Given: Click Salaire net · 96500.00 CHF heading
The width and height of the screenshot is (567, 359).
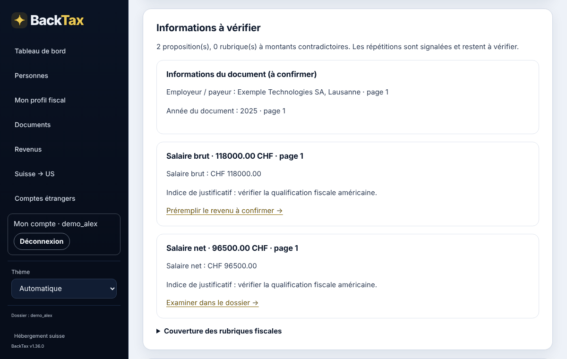Looking at the screenshot, I should [x=232, y=248].
